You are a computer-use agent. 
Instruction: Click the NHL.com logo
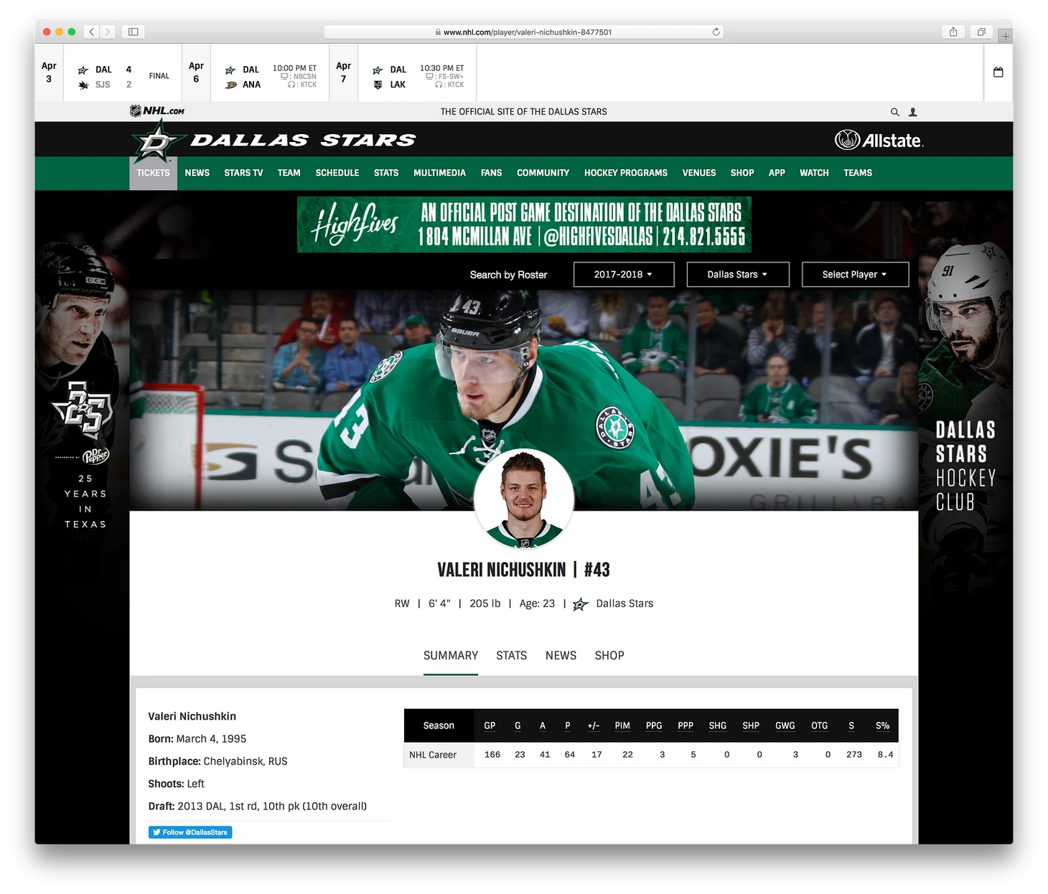point(157,111)
